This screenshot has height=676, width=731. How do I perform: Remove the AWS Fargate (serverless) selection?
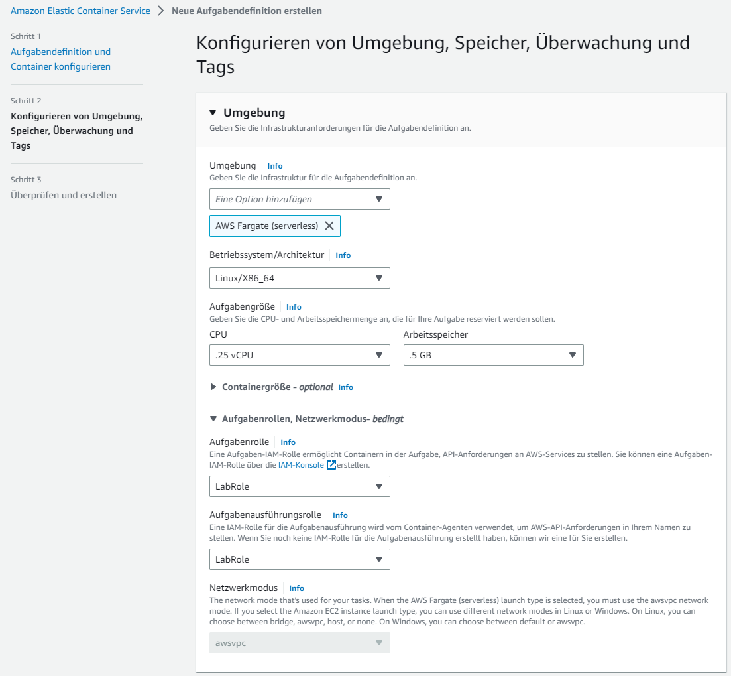click(329, 226)
